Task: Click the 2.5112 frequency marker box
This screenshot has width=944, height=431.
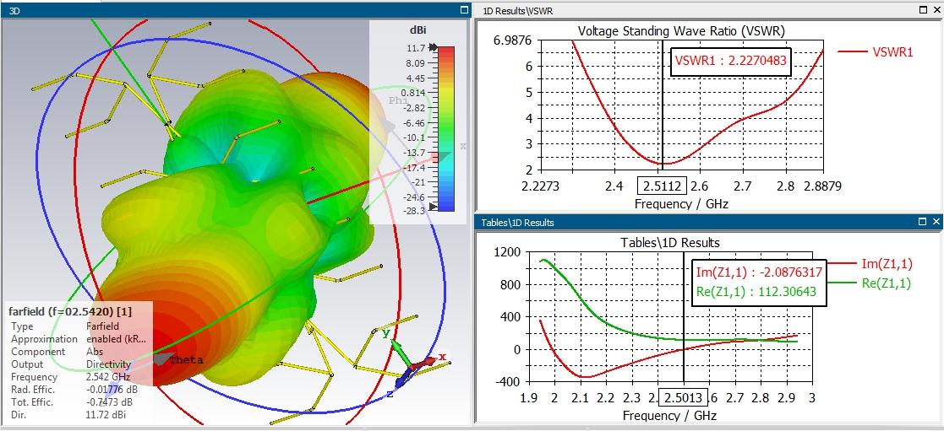Action: point(662,186)
